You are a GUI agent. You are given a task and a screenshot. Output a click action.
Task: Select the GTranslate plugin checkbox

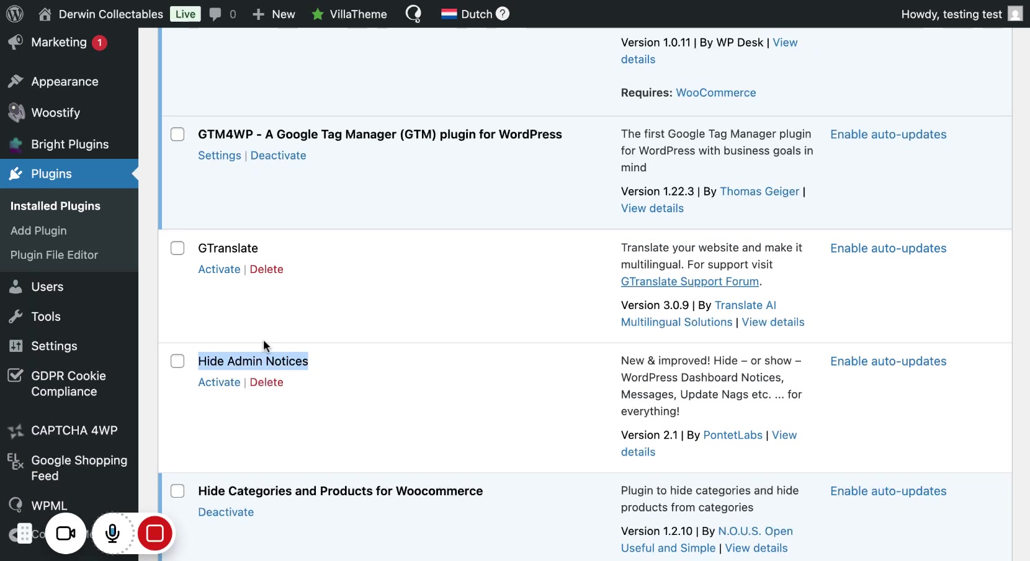(x=177, y=248)
